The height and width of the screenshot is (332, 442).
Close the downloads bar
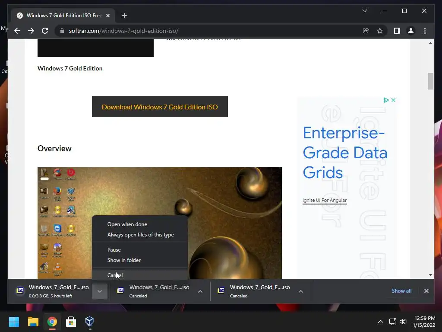tap(426, 291)
